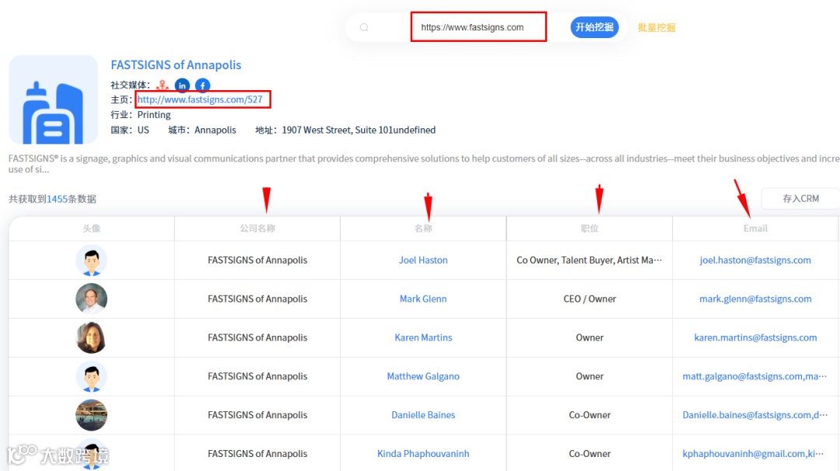Image resolution: width=840 pixels, height=471 pixels.
Task: Click joel.haston@fastsigns.com email link
Action: point(755,260)
